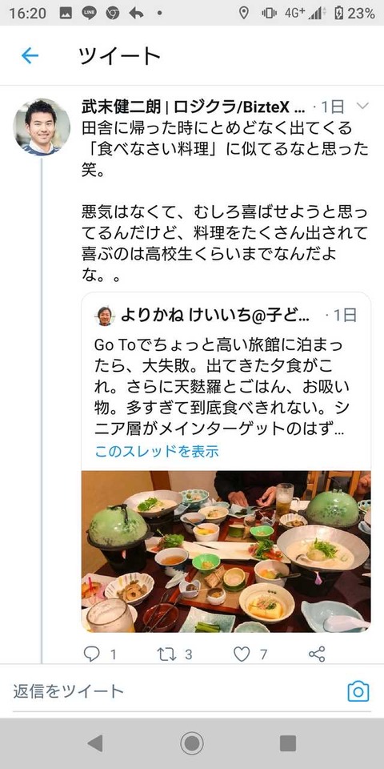Viewport: 384px width, 769px height.
Task: Tap the Android back triangle button
Action: 95,743
